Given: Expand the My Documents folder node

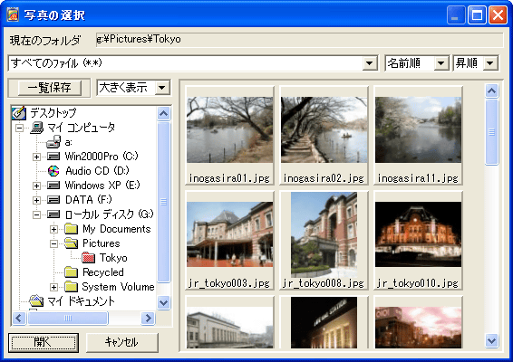Looking at the screenshot, I should point(54,229).
